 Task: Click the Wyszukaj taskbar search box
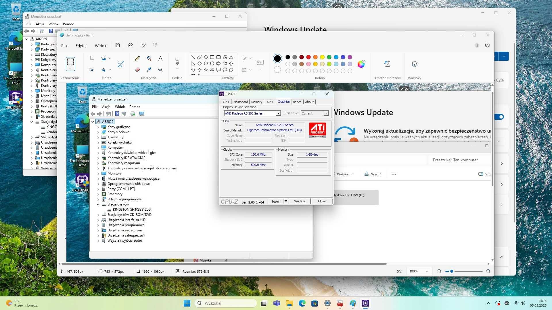coord(225,303)
